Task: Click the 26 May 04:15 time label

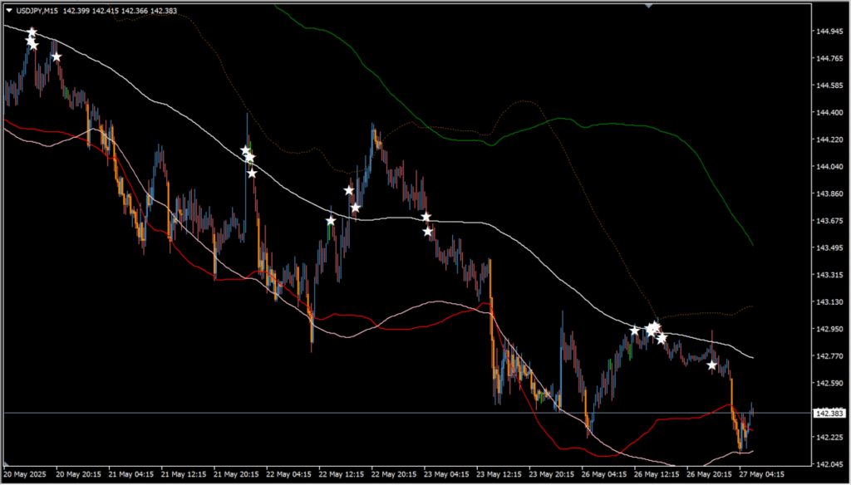Action: click(605, 473)
